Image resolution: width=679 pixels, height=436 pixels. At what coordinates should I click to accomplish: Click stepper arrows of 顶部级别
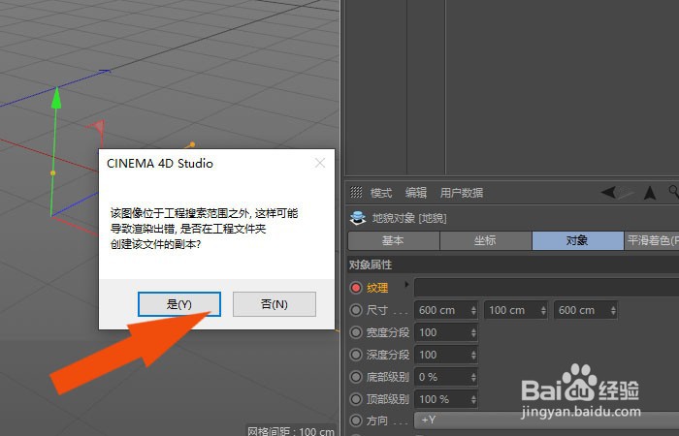[x=473, y=399]
